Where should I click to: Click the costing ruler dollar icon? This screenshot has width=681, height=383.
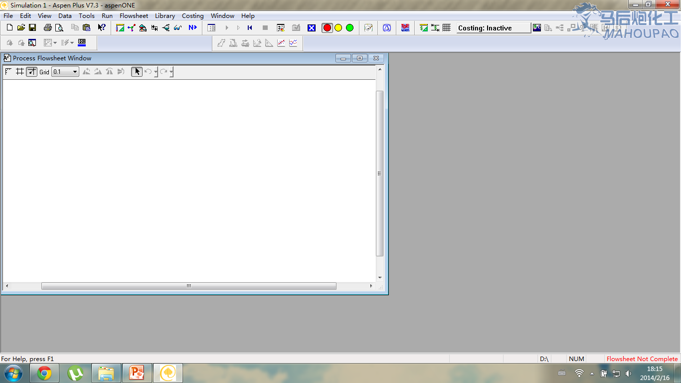(424, 28)
